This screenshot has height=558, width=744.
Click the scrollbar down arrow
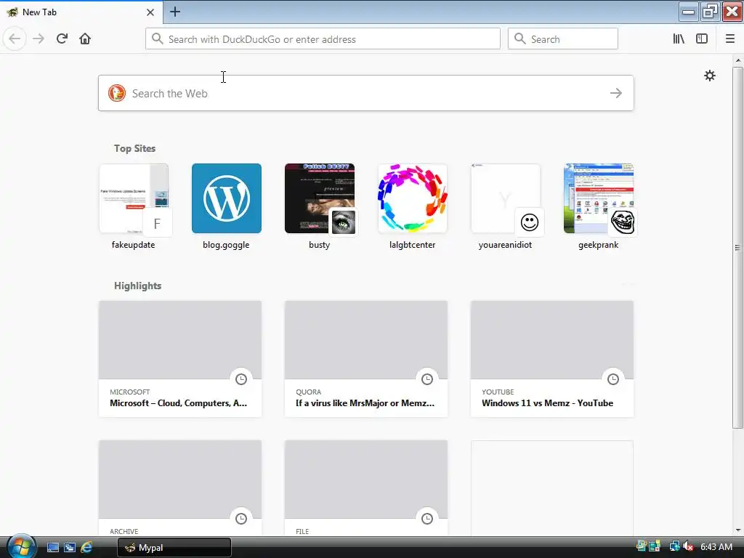[738, 530]
